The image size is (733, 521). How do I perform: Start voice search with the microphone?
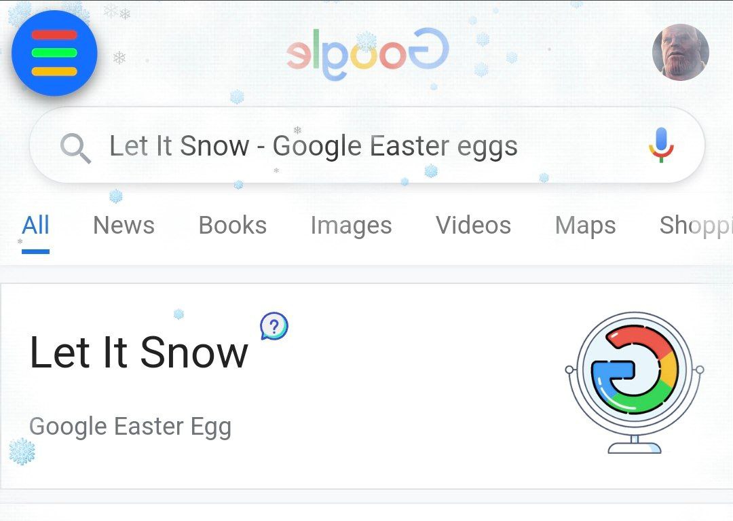(x=660, y=145)
